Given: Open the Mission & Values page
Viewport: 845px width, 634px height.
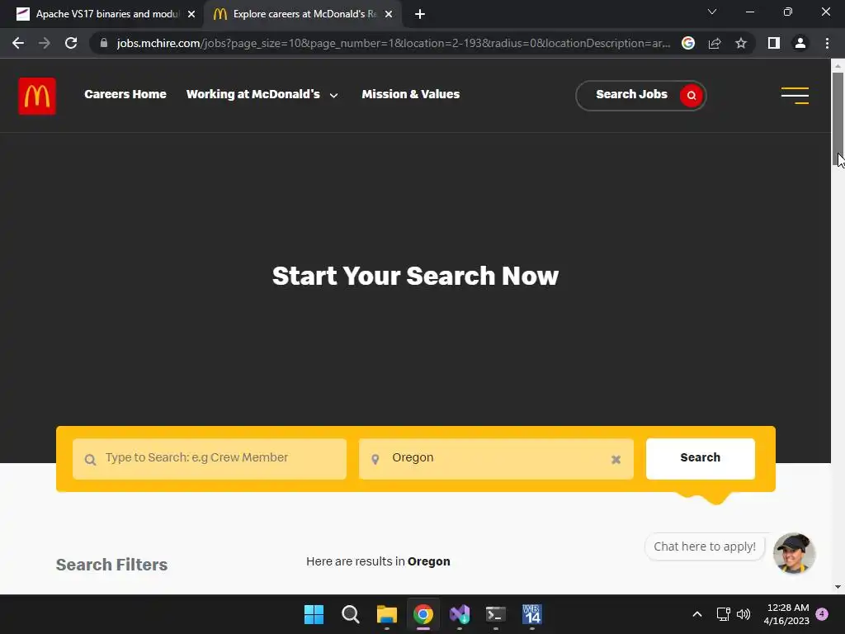Looking at the screenshot, I should click(x=411, y=94).
